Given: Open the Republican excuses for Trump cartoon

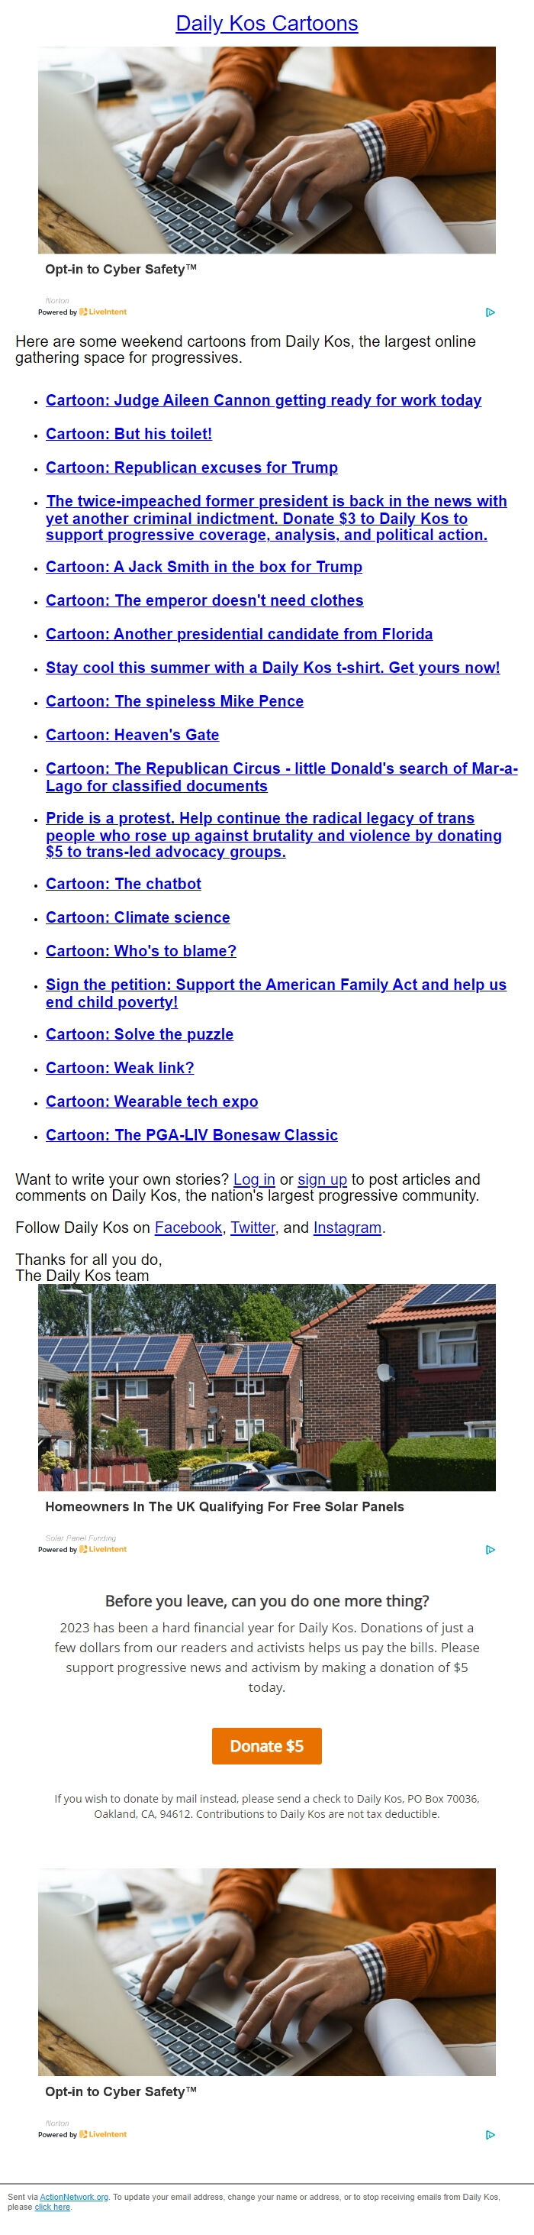Looking at the screenshot, I should (192, 467).
